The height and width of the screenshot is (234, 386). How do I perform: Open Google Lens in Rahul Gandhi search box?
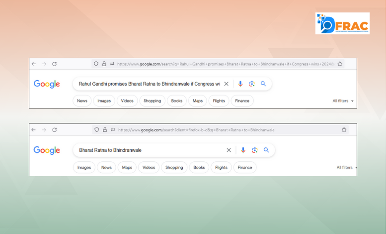point(251,84)
